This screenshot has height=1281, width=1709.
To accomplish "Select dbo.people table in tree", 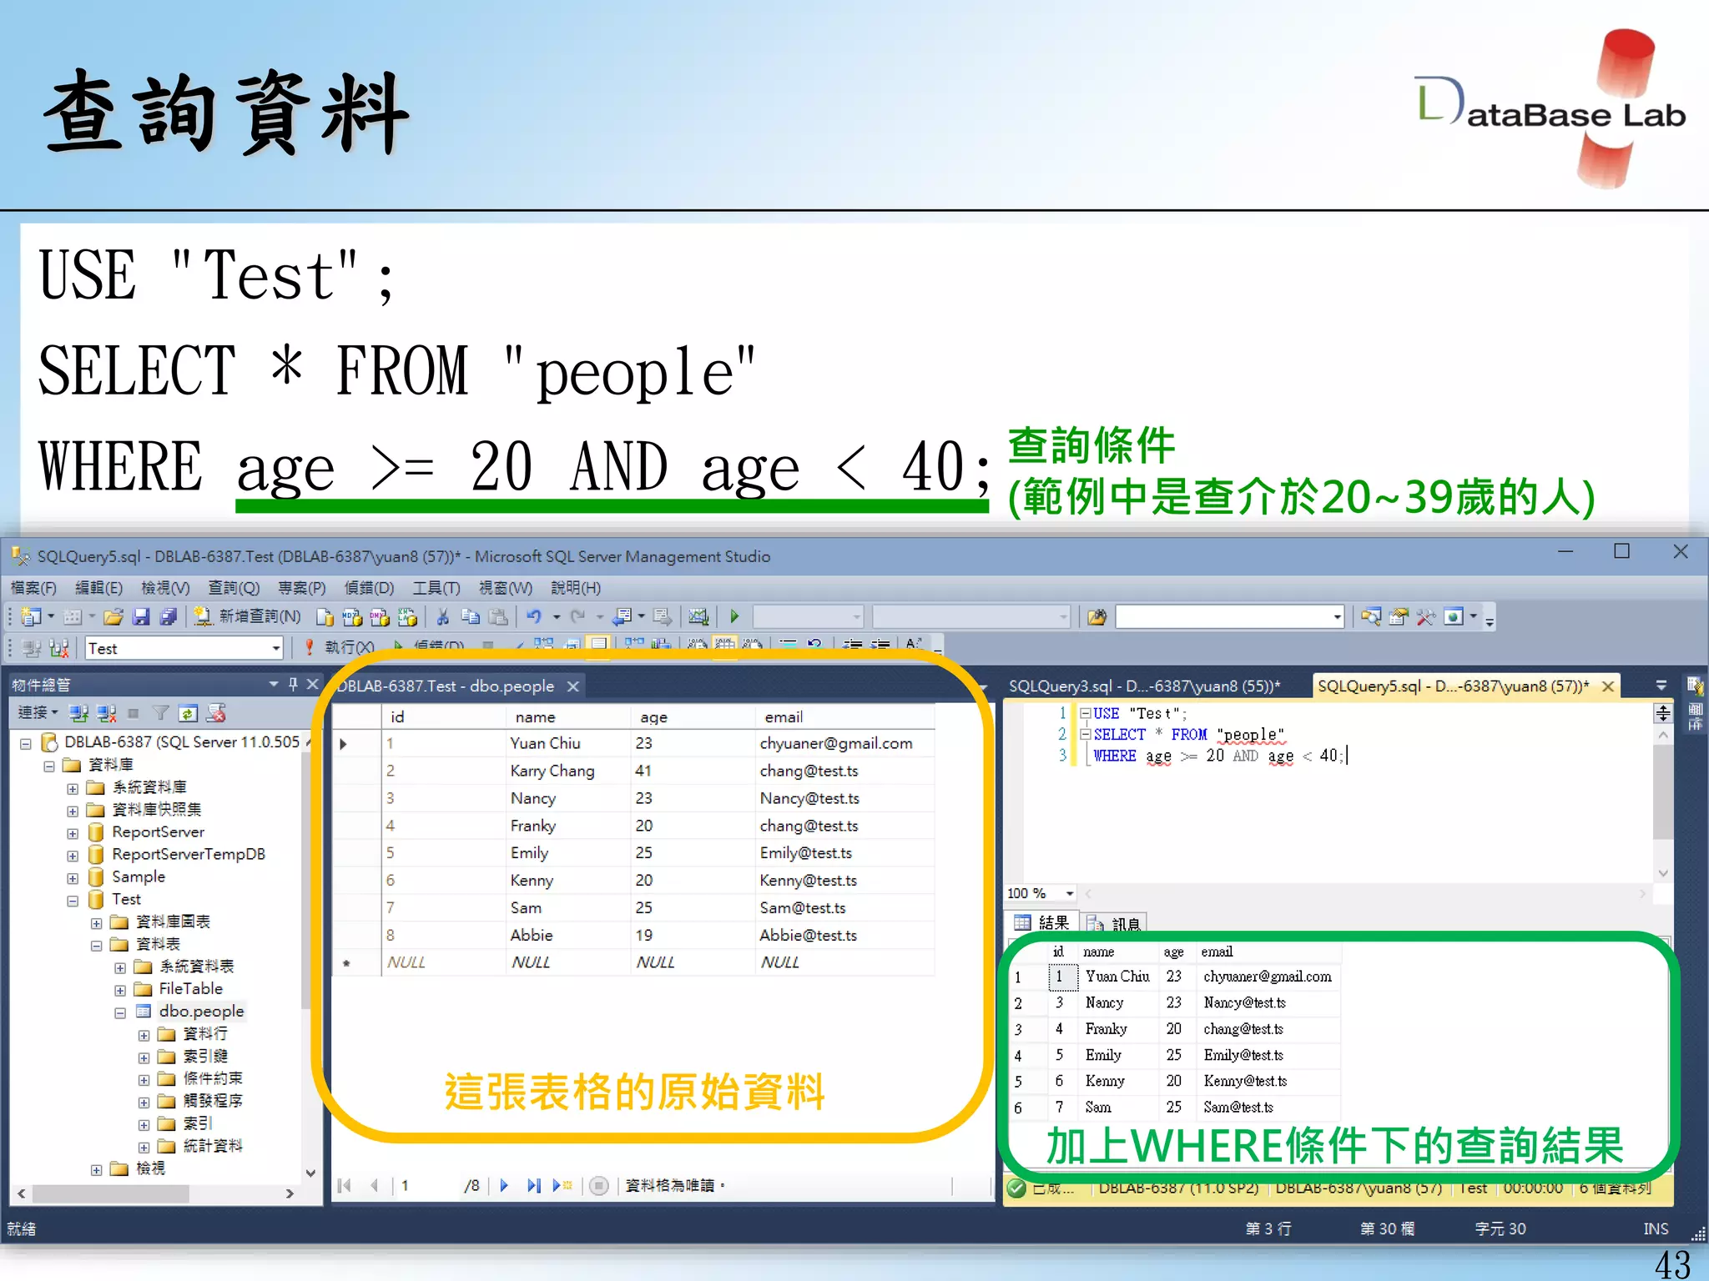I will coord(201,1011).
